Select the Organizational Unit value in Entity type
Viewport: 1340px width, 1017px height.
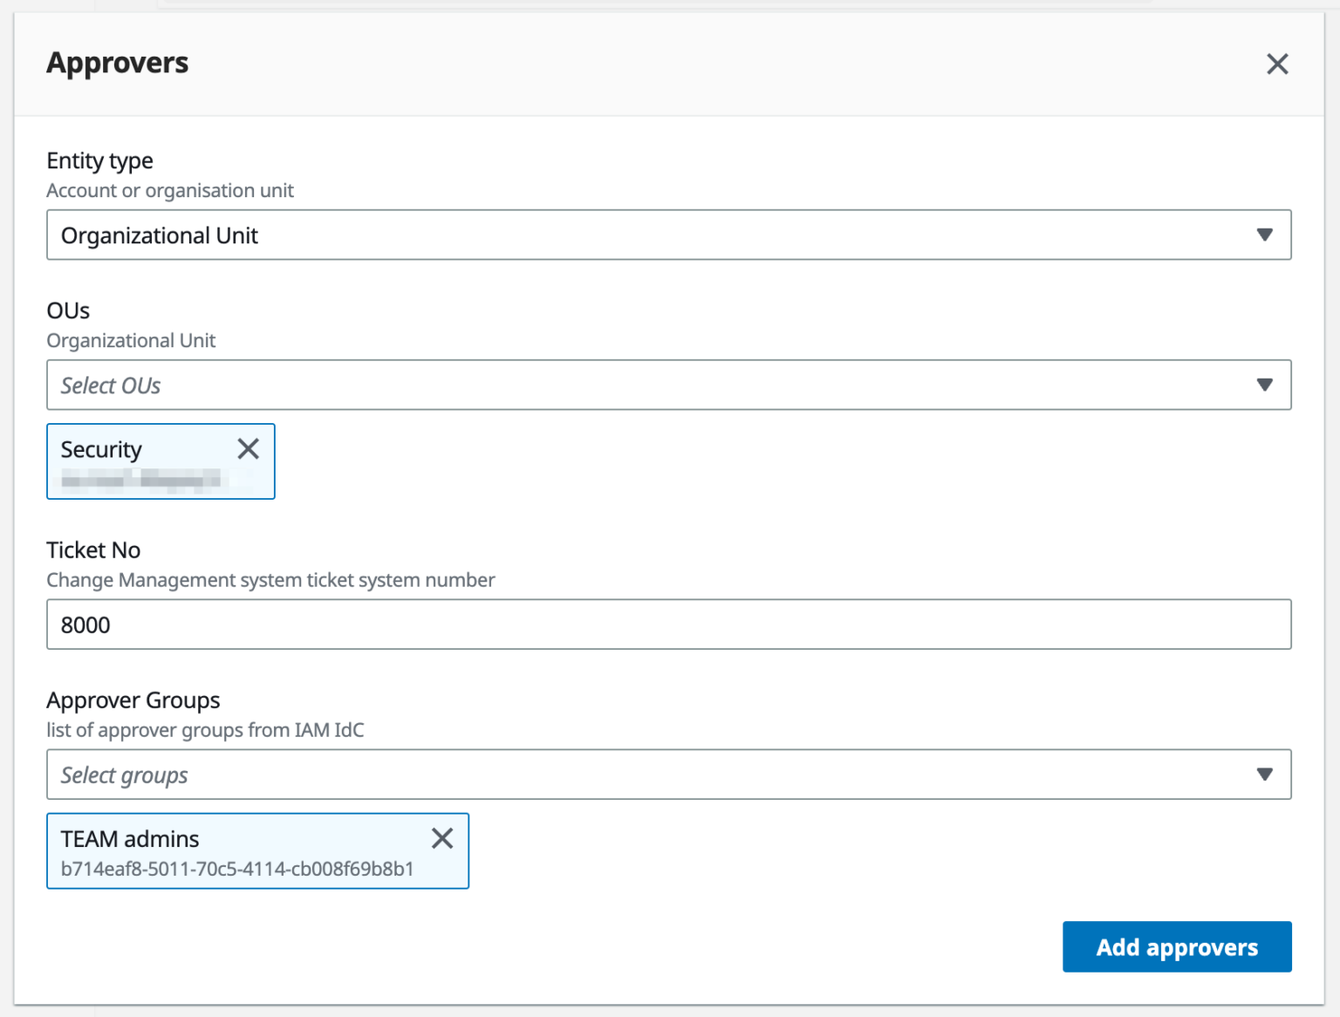tap(159, 235)
